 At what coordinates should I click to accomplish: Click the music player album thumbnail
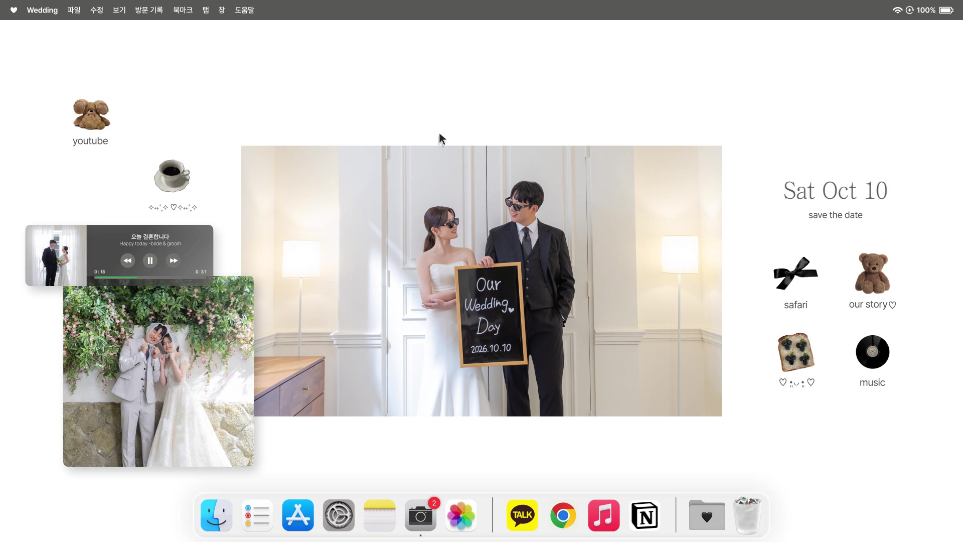[x=56, y=255]
